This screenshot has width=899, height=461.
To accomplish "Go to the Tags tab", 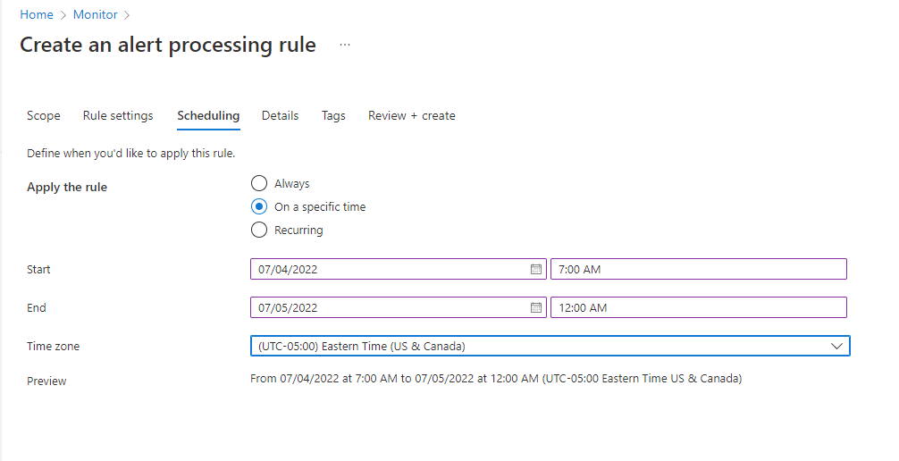I will [333, 115].
